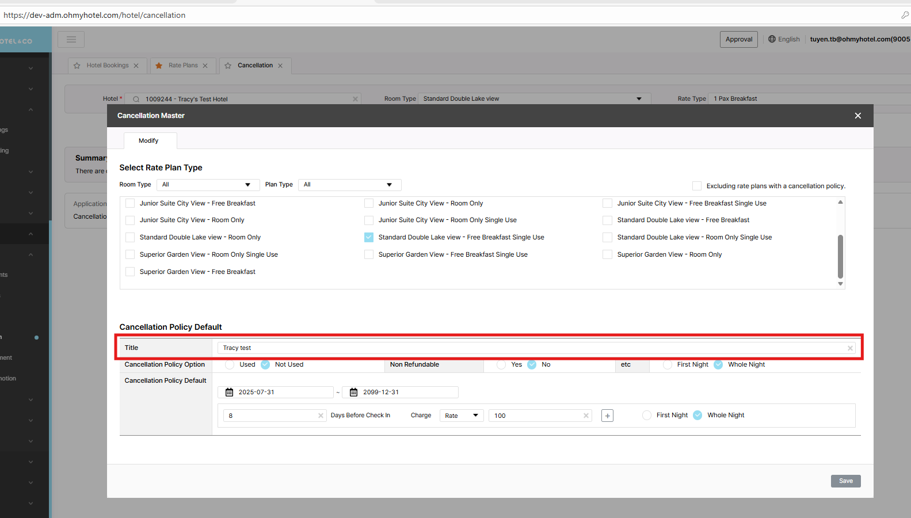911x518 pixels.
Task: Click the globe language icon
Action: click(772, 39)
